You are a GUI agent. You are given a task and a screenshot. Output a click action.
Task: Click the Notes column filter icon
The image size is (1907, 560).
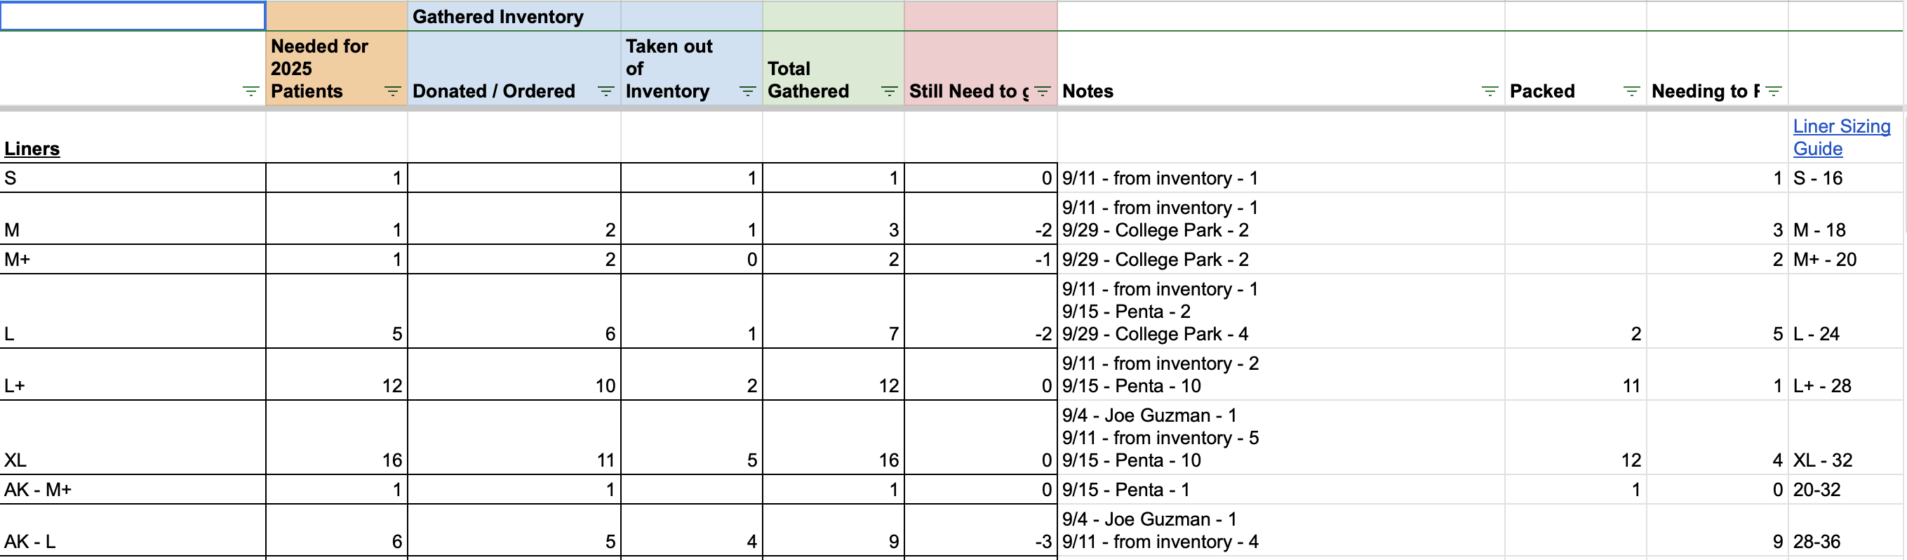click(1489, 91)
